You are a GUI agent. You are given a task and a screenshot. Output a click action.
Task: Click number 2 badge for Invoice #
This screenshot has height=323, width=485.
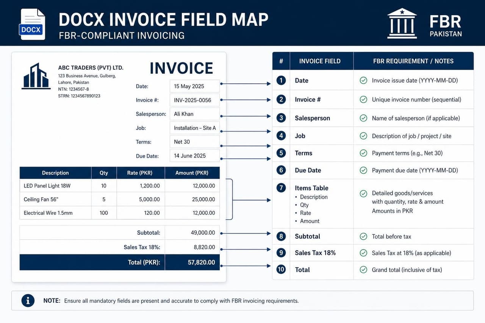pos(281,100)
